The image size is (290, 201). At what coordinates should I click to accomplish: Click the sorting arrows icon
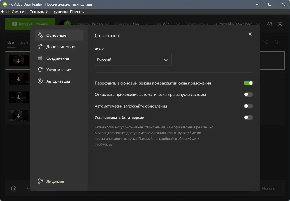[x=276, y=42]
